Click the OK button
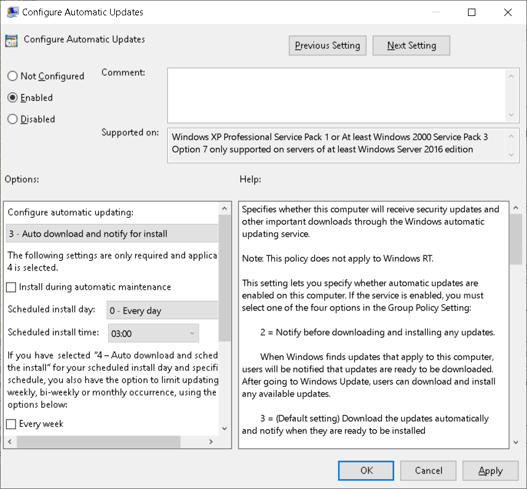This screenshot has width=527, height=489. [x=366, y=470]
